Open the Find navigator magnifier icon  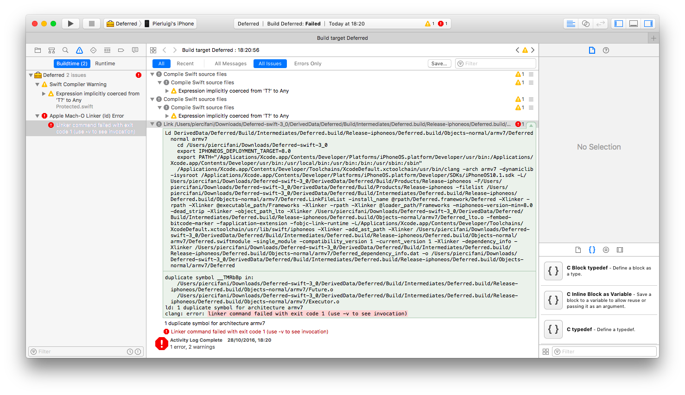(x=65, y=50)
